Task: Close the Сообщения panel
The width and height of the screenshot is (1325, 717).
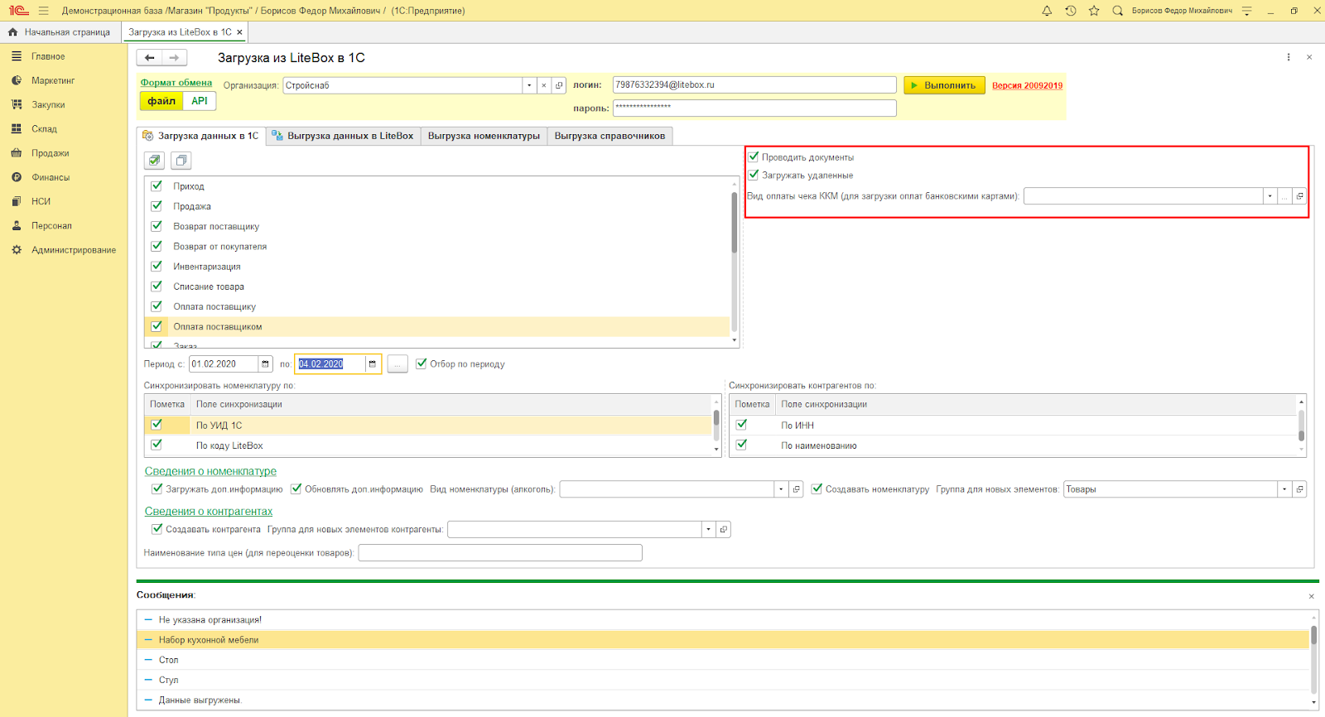Action: coord(1311,596)
